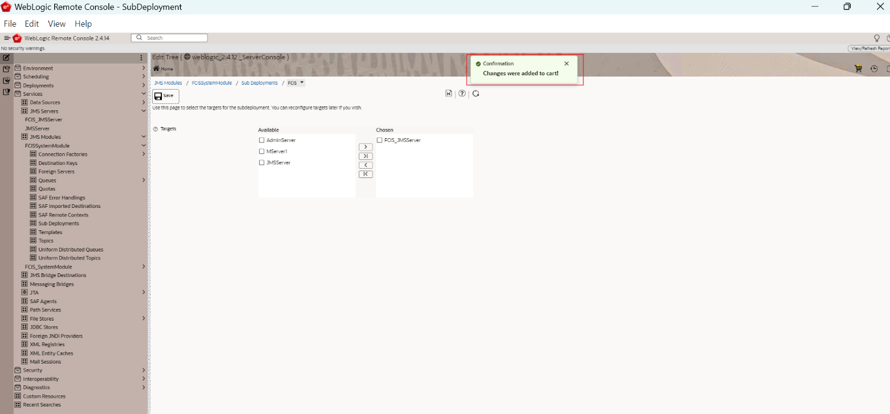Viewport: 890px width, 414px height.
Task: Expand the Connection Factories chevron
Action: pos(143,154)
